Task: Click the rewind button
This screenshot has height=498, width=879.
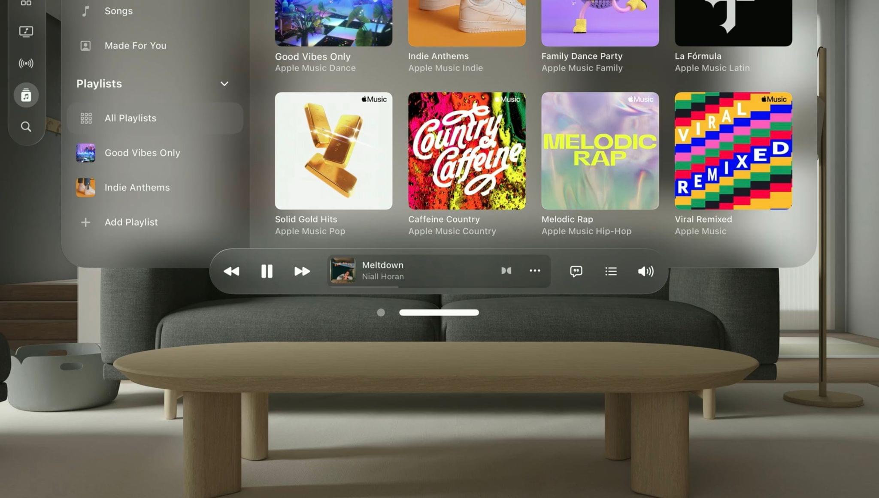Action: pos(232,271)
